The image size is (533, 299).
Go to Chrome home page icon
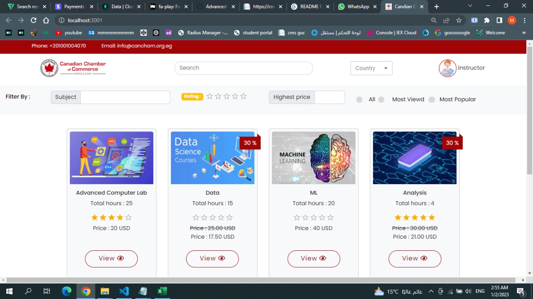(46, 20)
